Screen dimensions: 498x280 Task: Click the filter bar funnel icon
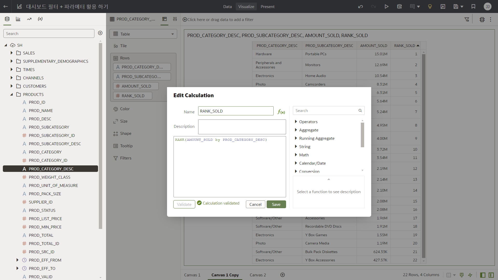pos(467,19)
